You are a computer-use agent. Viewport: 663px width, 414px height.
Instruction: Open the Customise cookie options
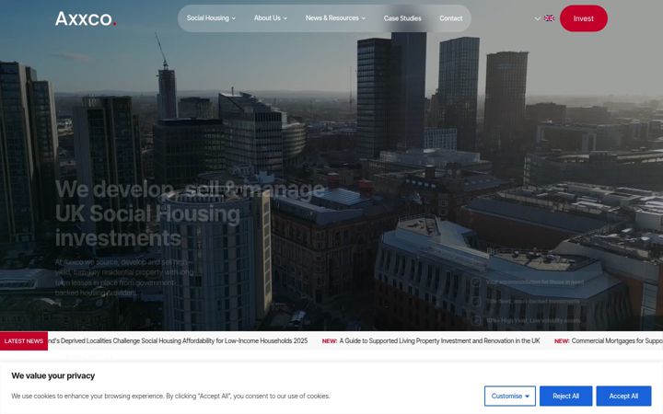tap(510, 396)
